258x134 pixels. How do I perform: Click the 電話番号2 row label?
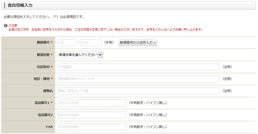[45, 115]
